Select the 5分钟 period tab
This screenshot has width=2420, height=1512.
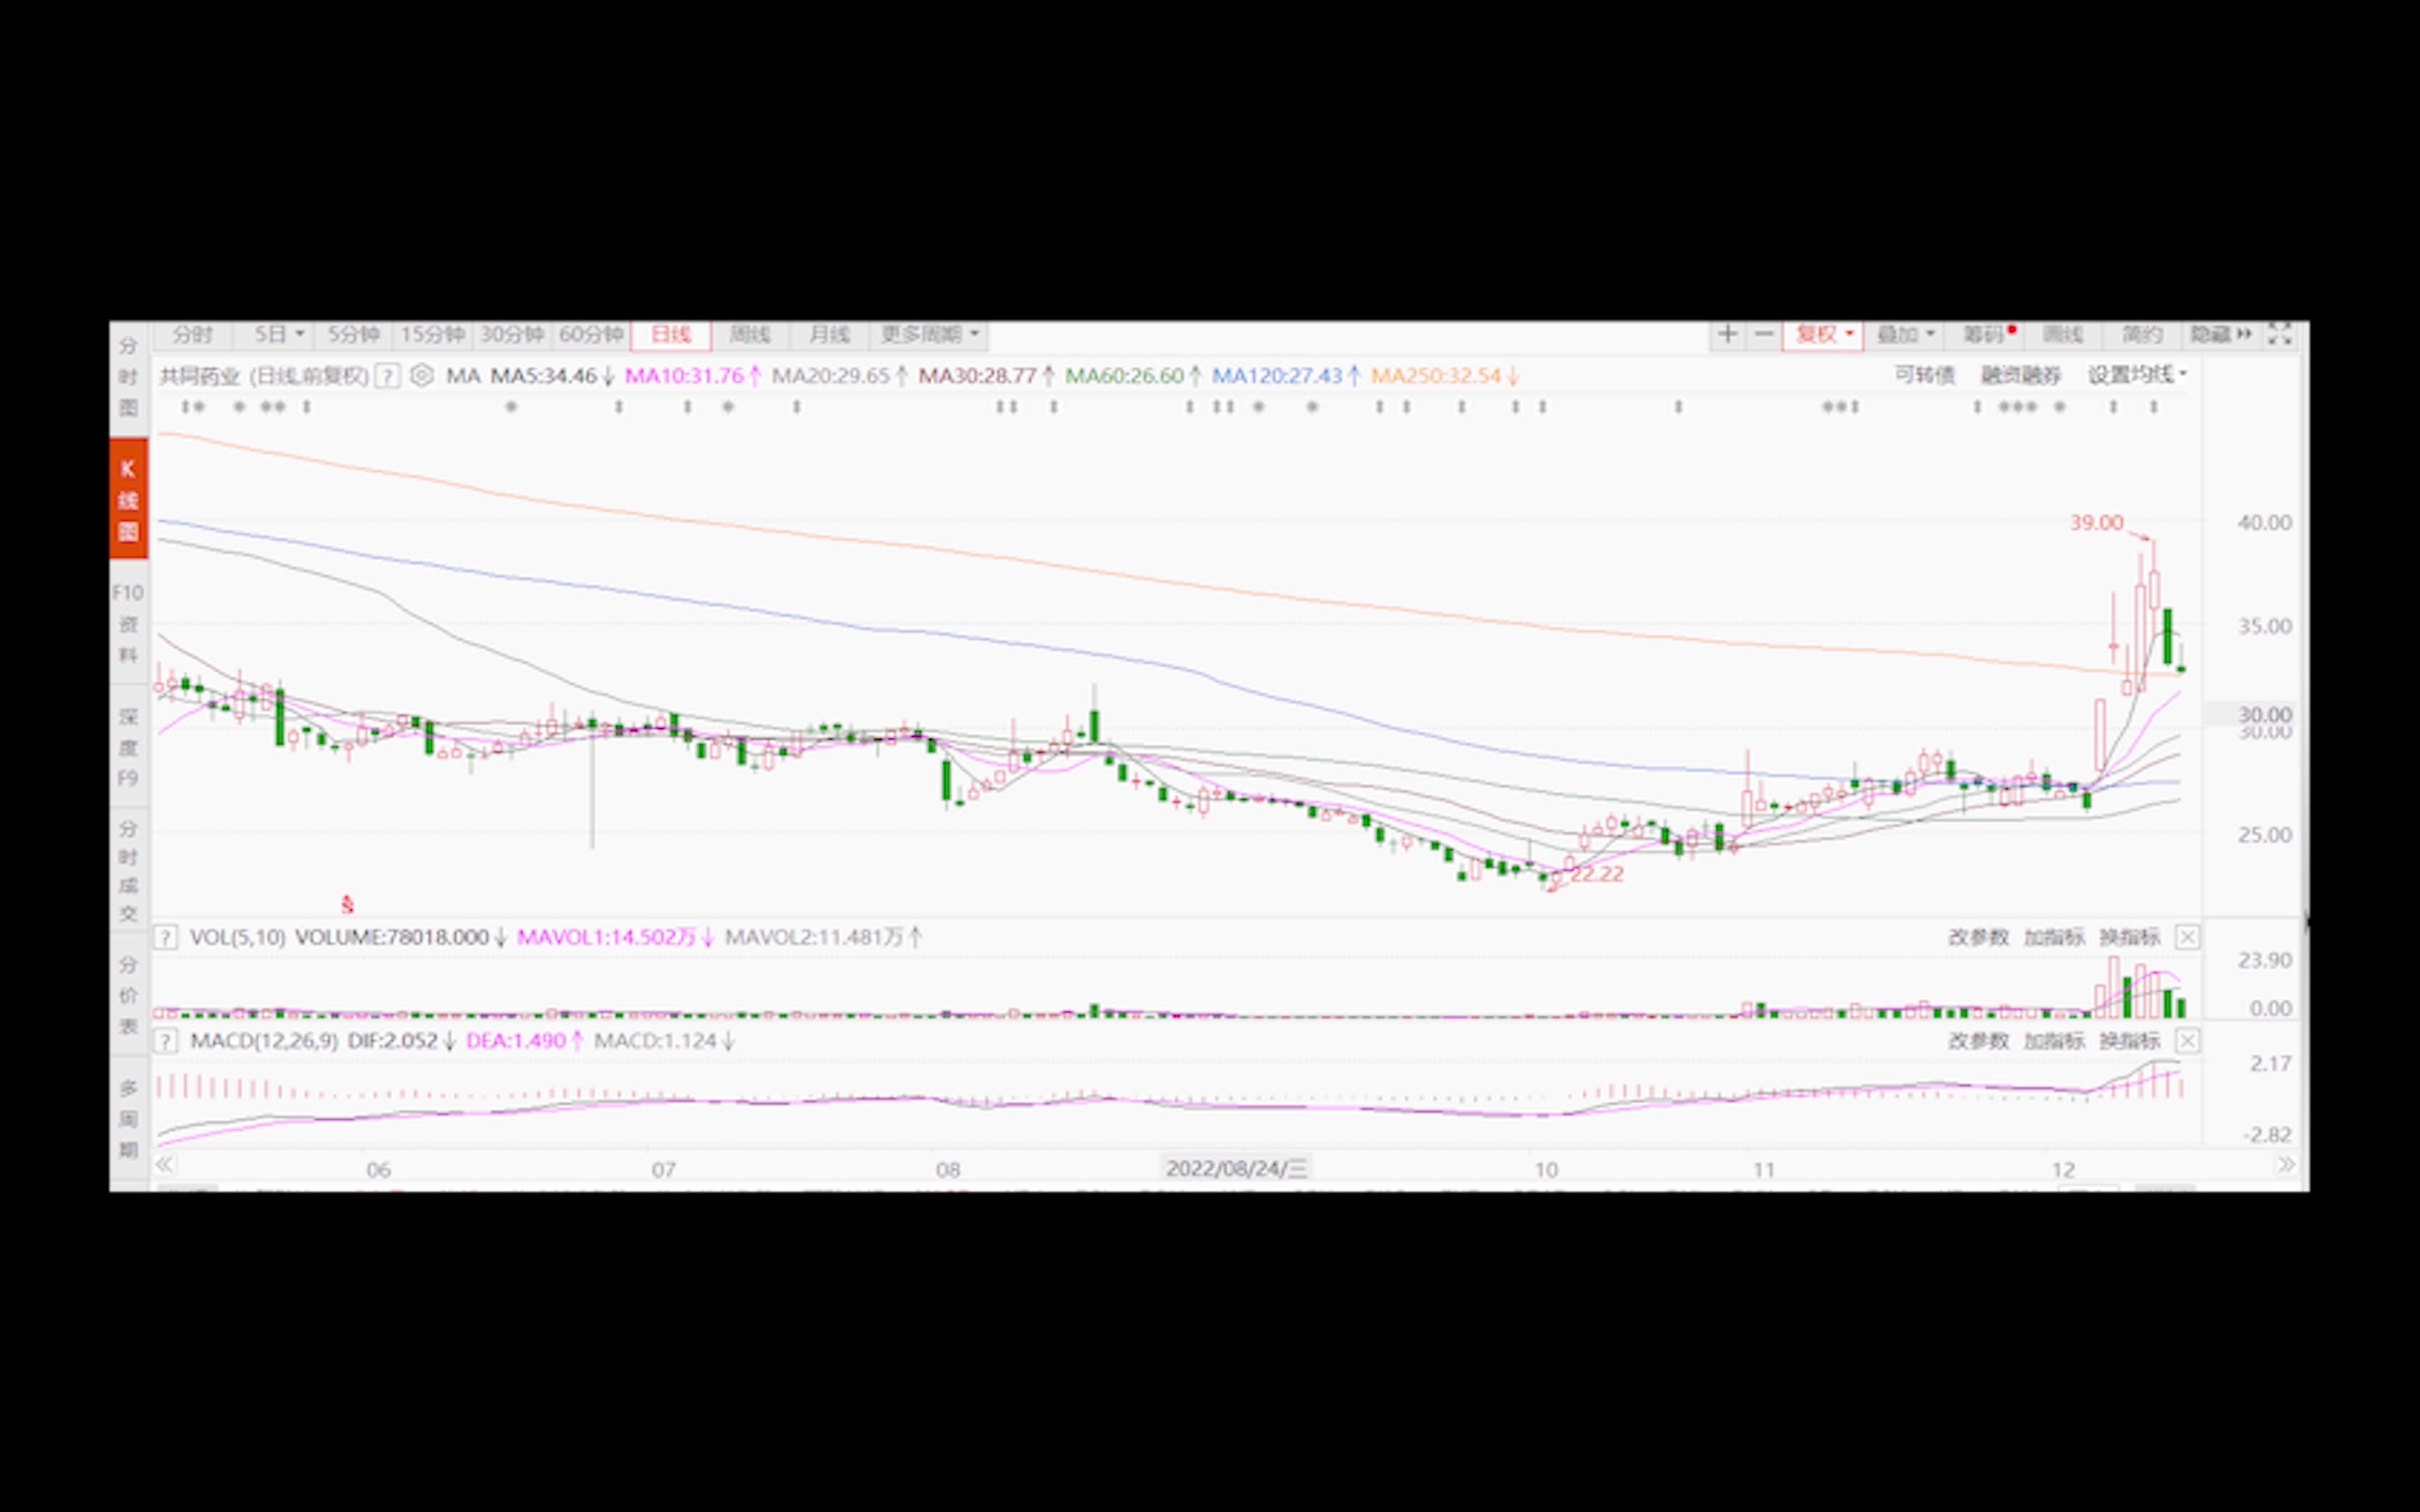pyautogui.click(x=354, y=335)
